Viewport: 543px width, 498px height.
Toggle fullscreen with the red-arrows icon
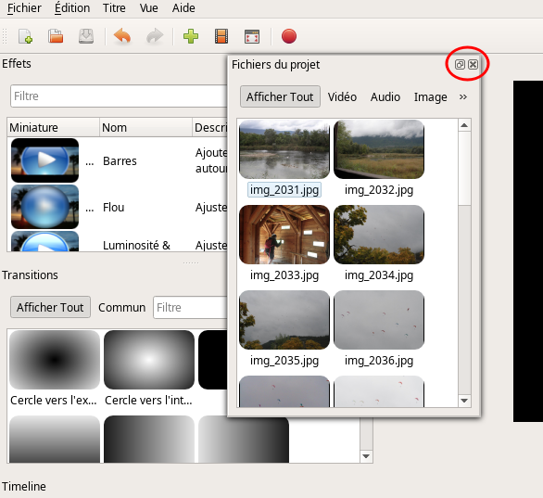pyautogui.click(x=252, y=36)
